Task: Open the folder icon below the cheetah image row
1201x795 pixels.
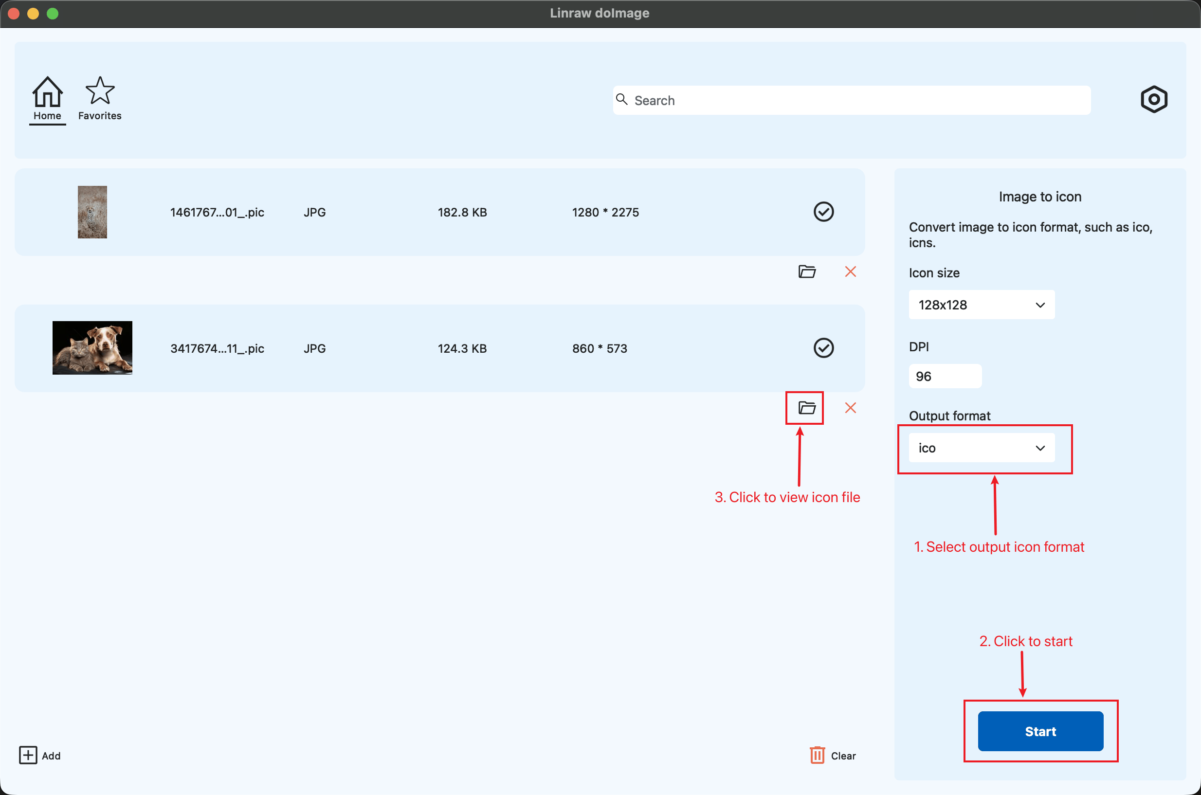Action: pyautogui.click(x=807, y=271)
